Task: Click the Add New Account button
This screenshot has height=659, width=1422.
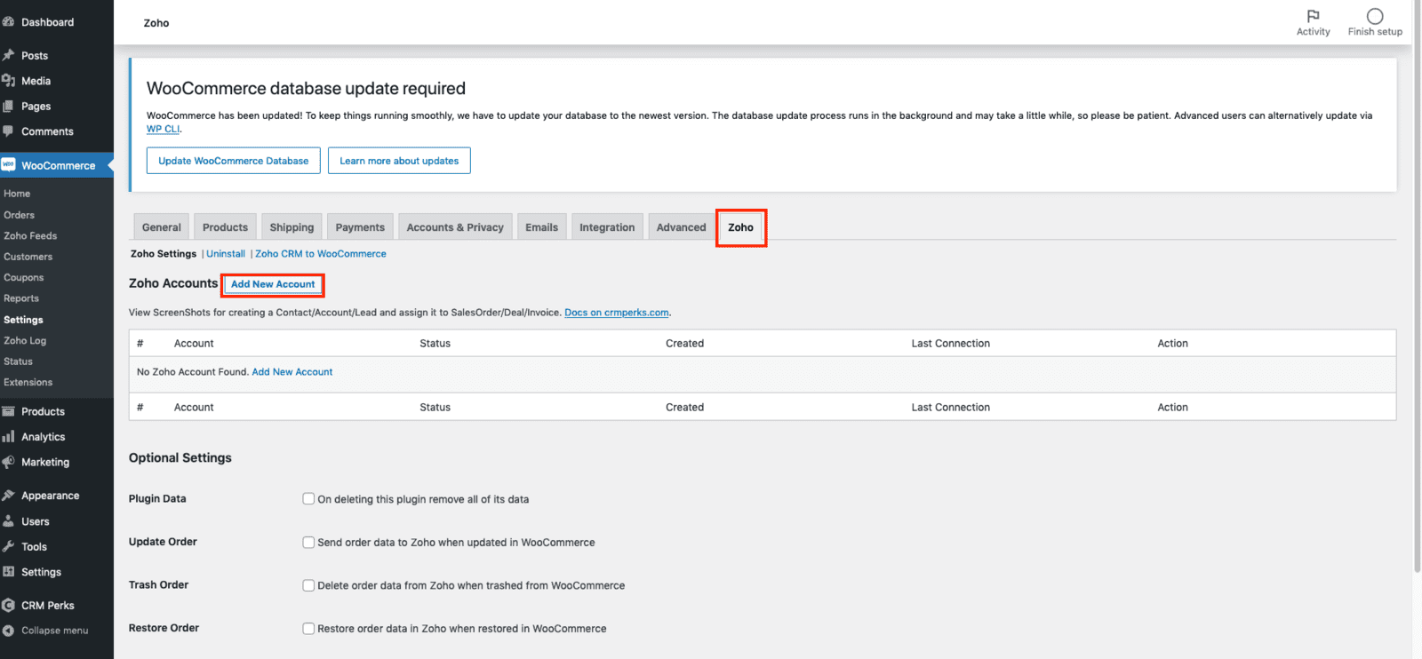Action: (x=273, y=284)
